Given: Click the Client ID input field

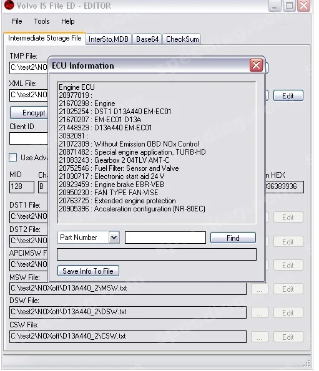Looking at the screenshot, I should [29, 138].
